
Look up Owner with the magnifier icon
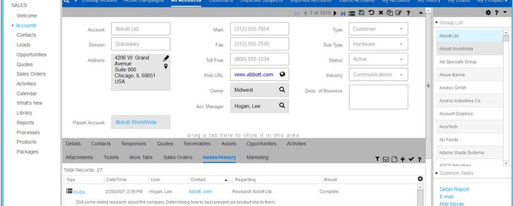tap(282, 90)
